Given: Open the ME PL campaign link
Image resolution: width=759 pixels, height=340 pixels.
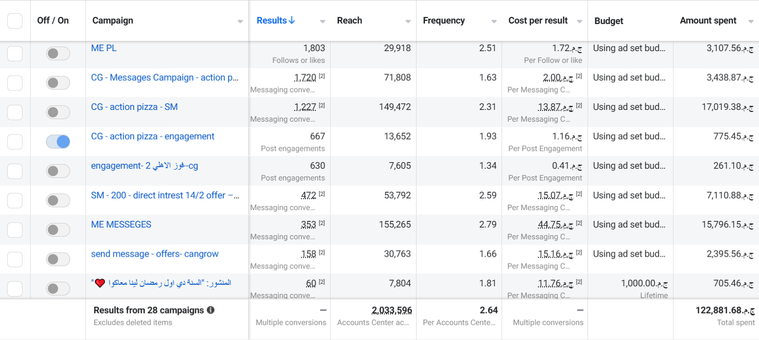Looking at the screenshot, I should 104,48.
